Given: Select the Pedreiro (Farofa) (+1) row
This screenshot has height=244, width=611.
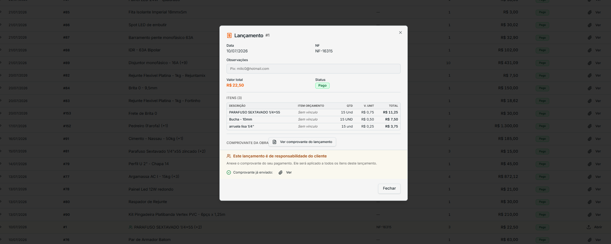Looking at the screenshot, I should pyautogui.click(x=305, y=126).
